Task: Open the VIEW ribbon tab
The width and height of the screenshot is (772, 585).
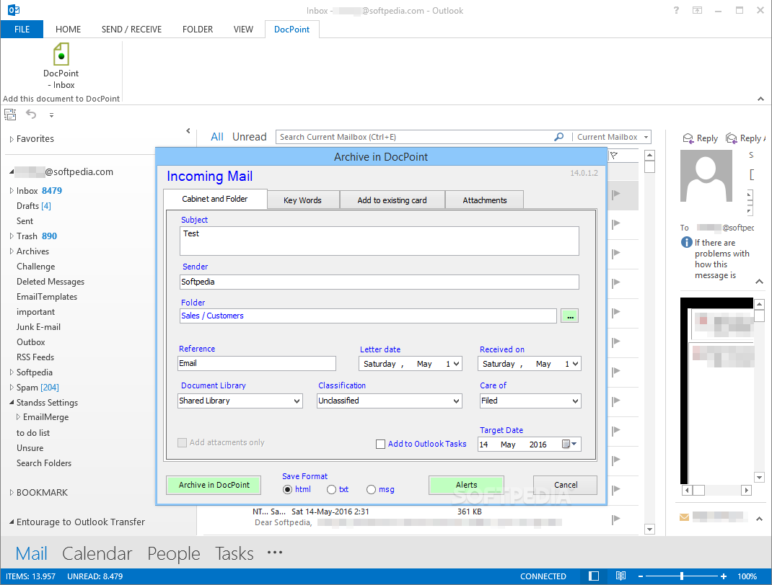Action: click(x=243, y=29)
